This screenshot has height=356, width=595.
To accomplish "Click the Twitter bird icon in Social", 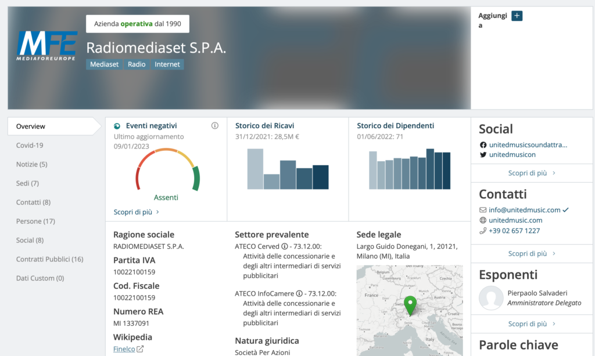I will pyautogui.click(x=483, y=155).
